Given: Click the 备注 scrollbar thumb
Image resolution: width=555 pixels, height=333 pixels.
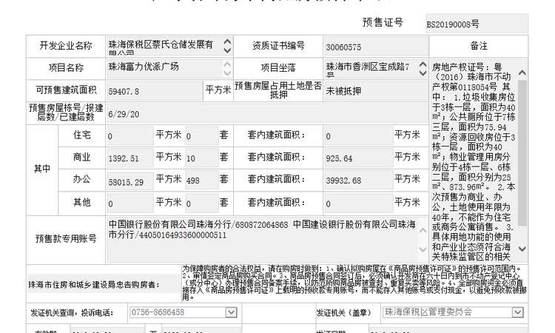Looking at the screenshot, I should [522, 153].
